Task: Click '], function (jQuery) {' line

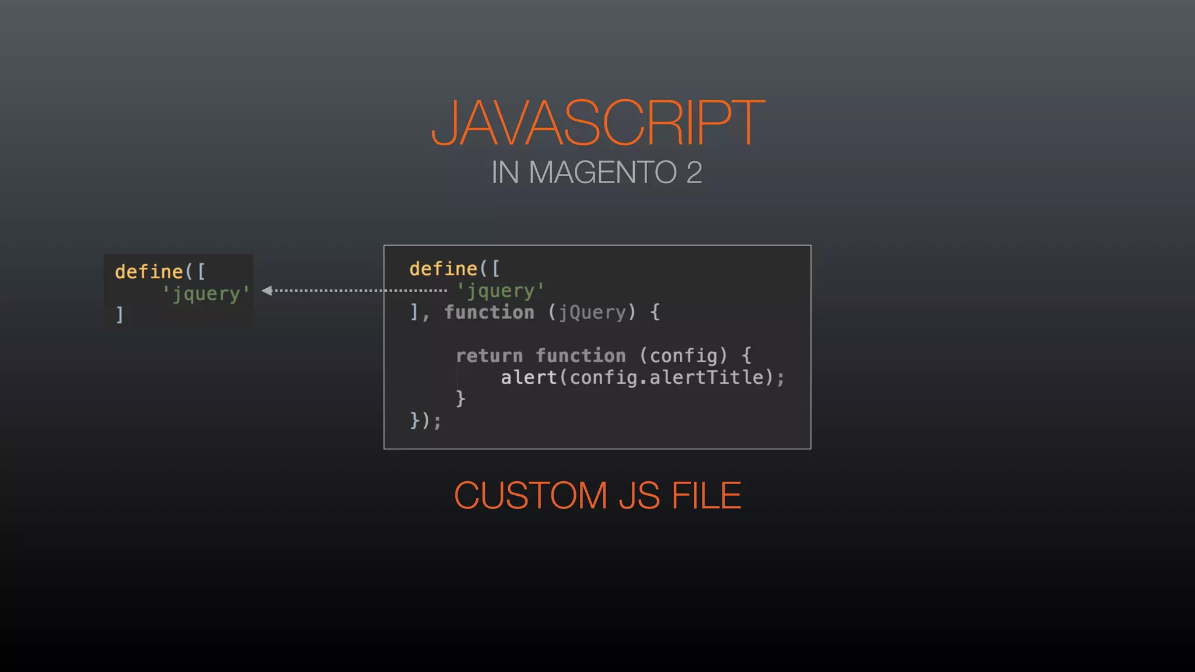Action: (x=534, y=312)
